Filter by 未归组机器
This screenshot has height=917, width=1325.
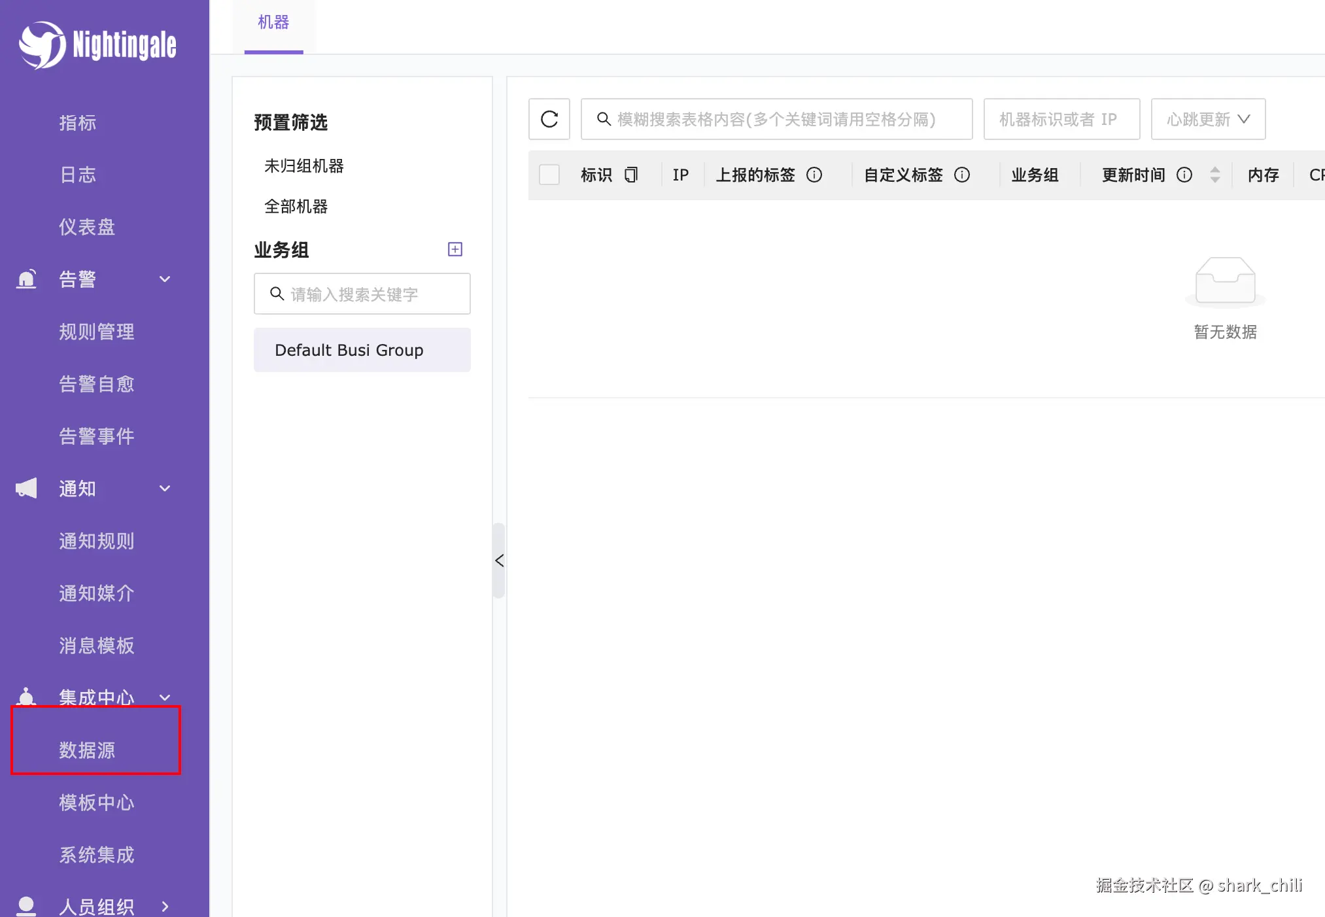pos(304,166)
